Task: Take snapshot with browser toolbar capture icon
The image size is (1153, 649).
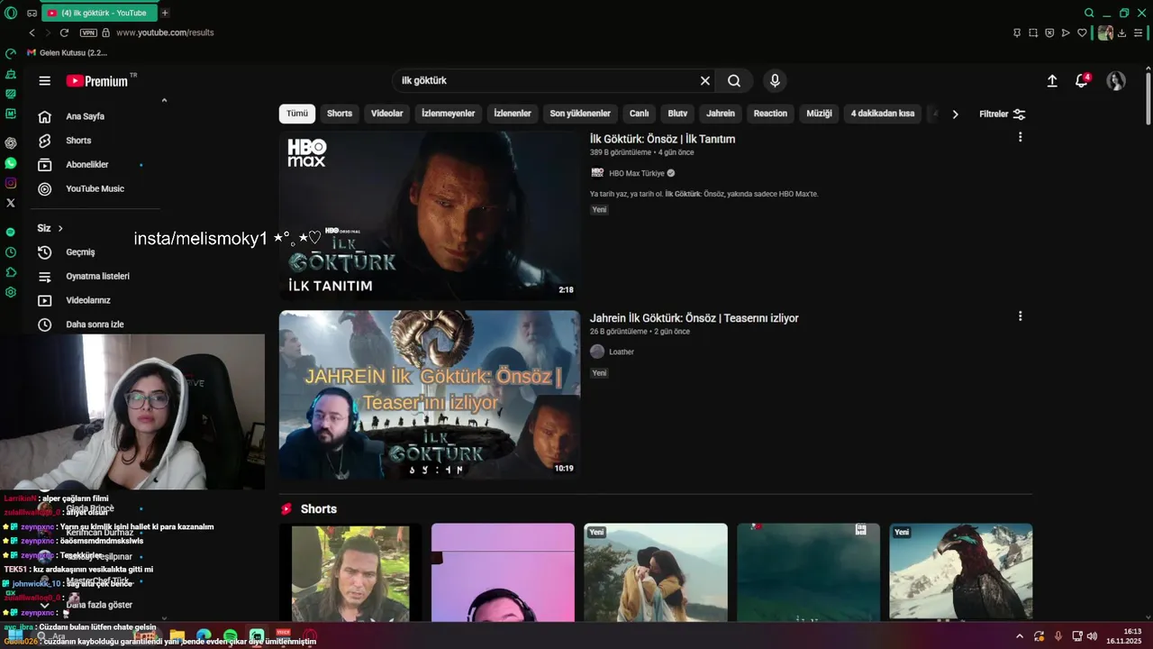Action: [x=1033, y=32]
